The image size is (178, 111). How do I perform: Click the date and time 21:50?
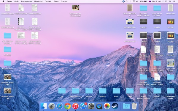pos(160,1)
